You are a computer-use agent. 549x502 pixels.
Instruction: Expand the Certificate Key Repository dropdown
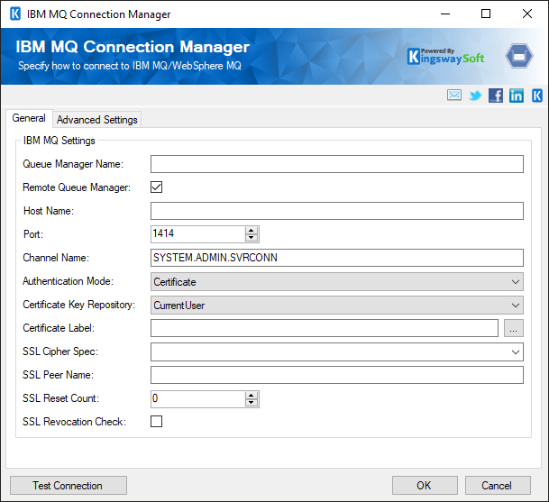[337, 306]
